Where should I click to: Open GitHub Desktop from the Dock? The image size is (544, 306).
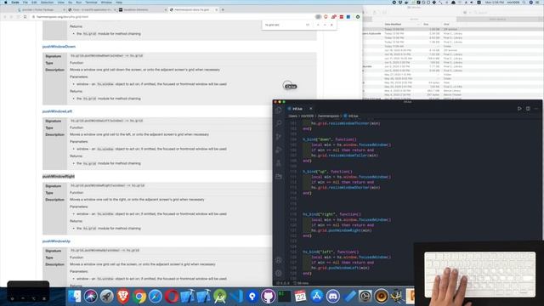pos(269,297)
